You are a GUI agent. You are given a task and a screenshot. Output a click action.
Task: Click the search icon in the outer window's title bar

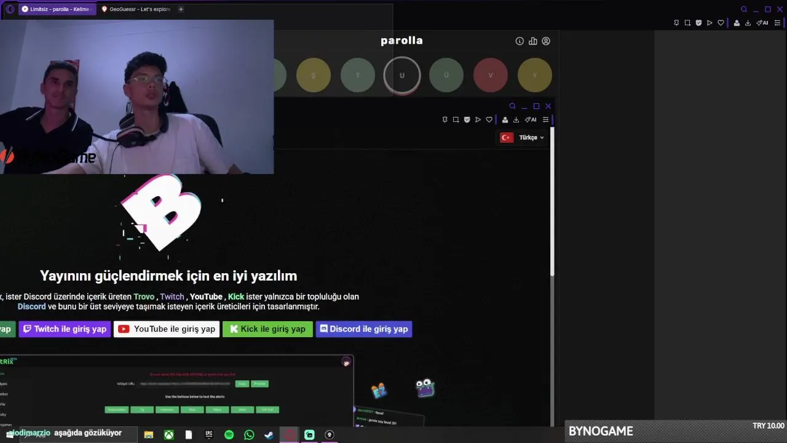coord(744,9)
